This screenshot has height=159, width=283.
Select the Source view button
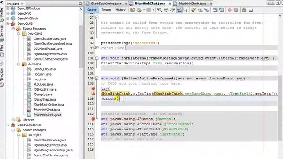(92, 10)
